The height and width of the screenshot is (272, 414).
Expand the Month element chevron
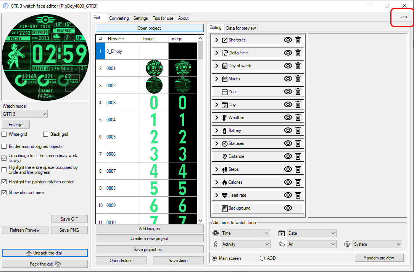(x=217, y=79)
